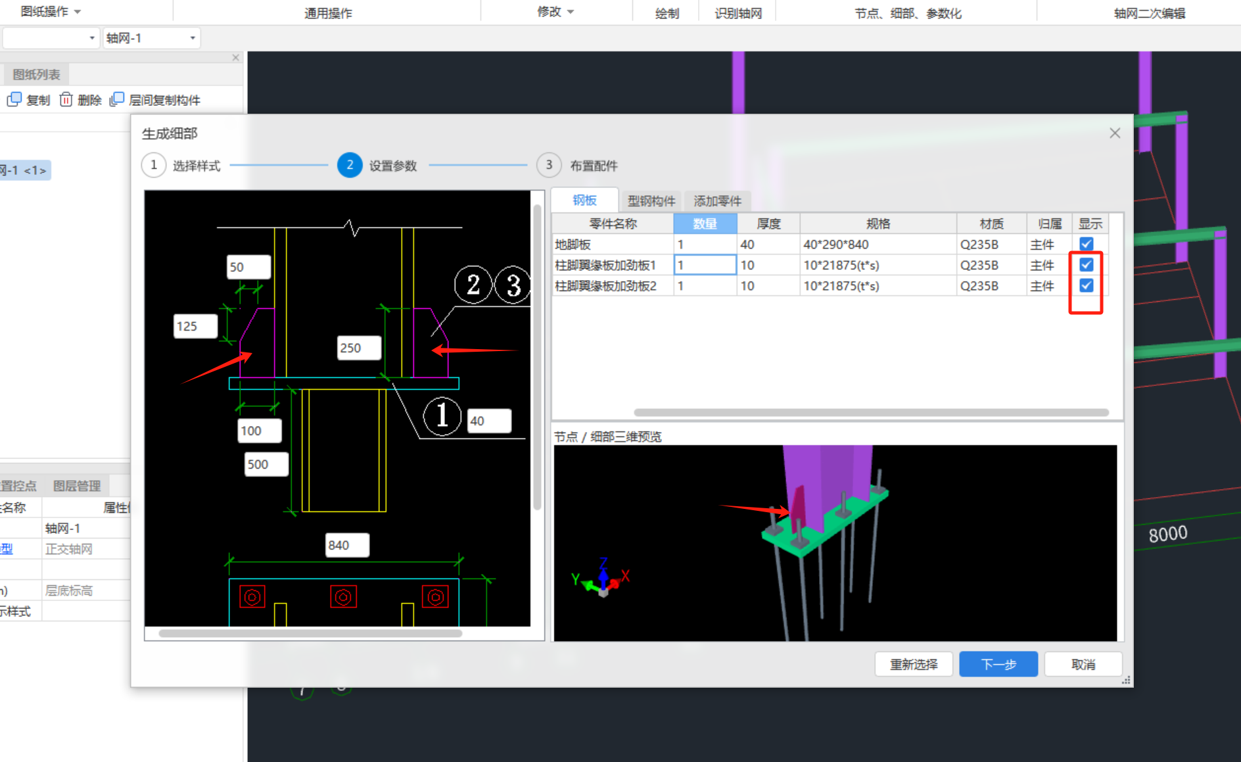Edit the 840 dimension field

(x=348, y=545)
